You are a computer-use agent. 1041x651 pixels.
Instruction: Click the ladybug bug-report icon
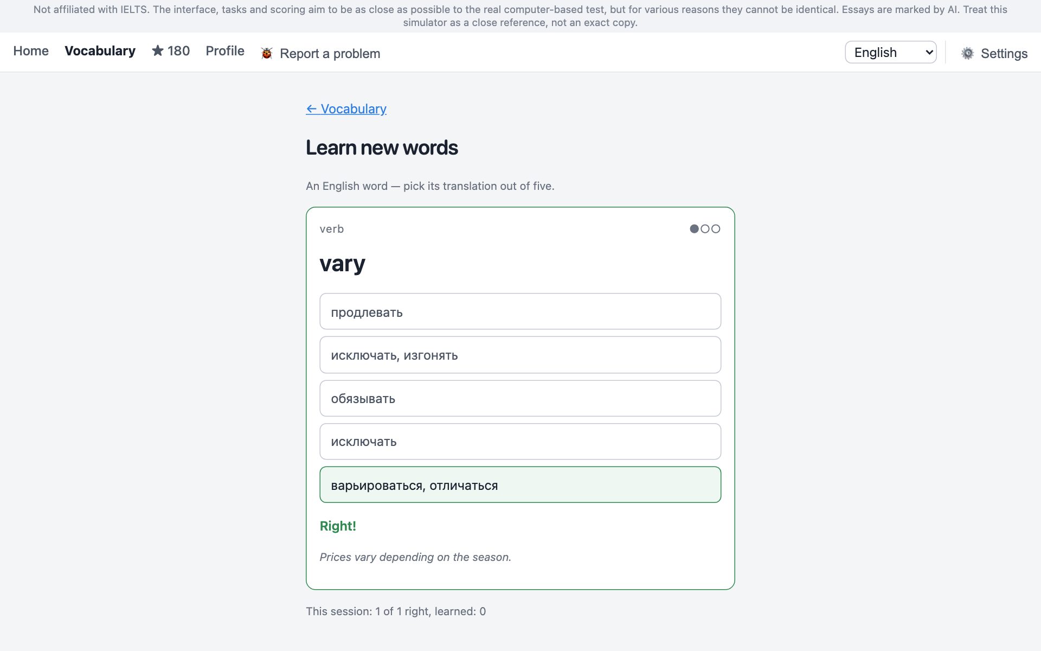[267, 53]
